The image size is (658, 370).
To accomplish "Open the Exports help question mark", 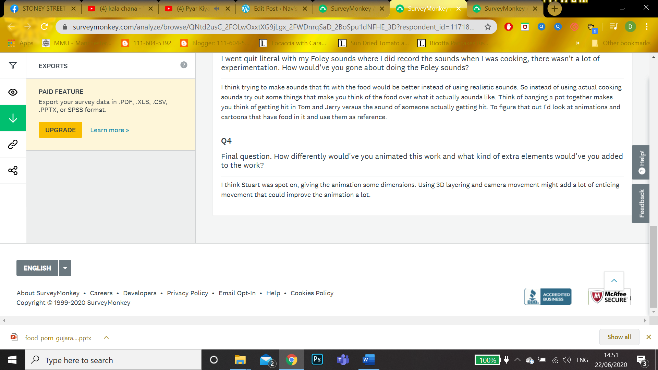I will [x=184, y=65].
